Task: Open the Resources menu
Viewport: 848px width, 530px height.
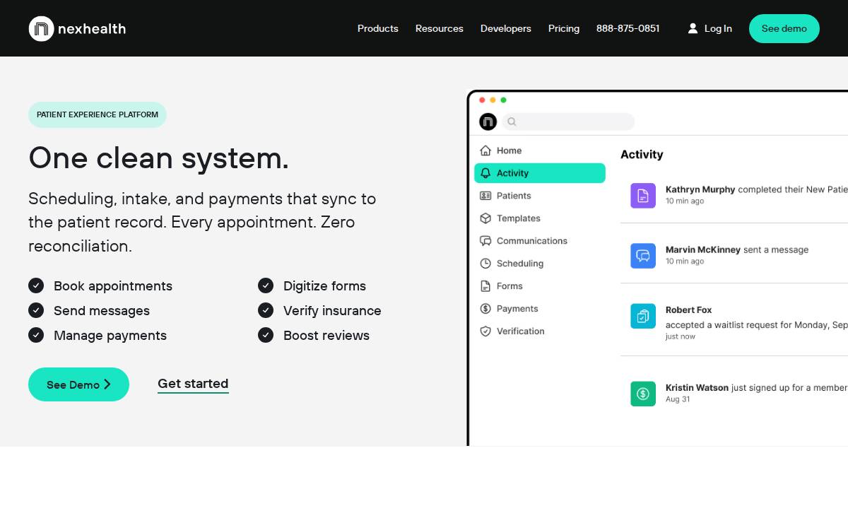Action: [x=440, y=28]
